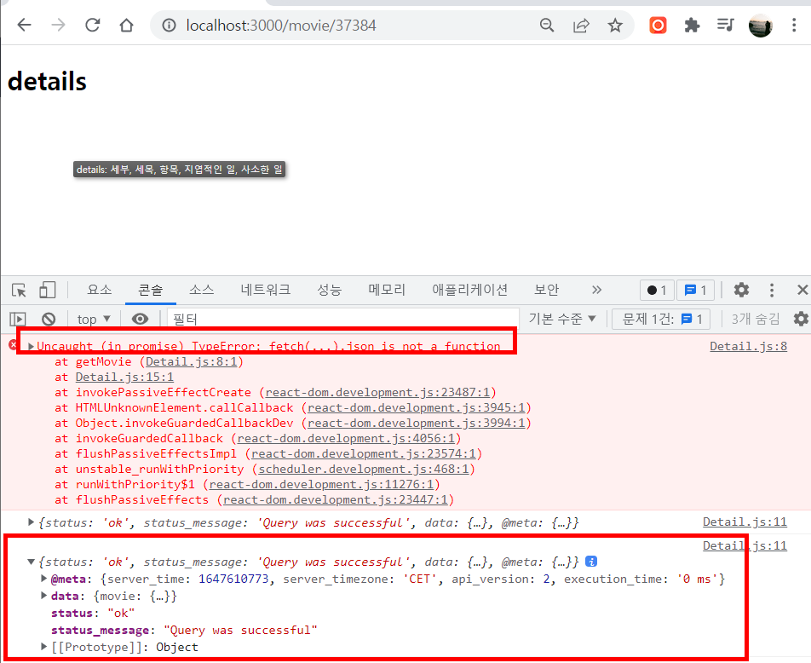The width and height of the screenshot is (811, 663).
Task: Go to the browser home icon
Action: (x=126, y=25)
